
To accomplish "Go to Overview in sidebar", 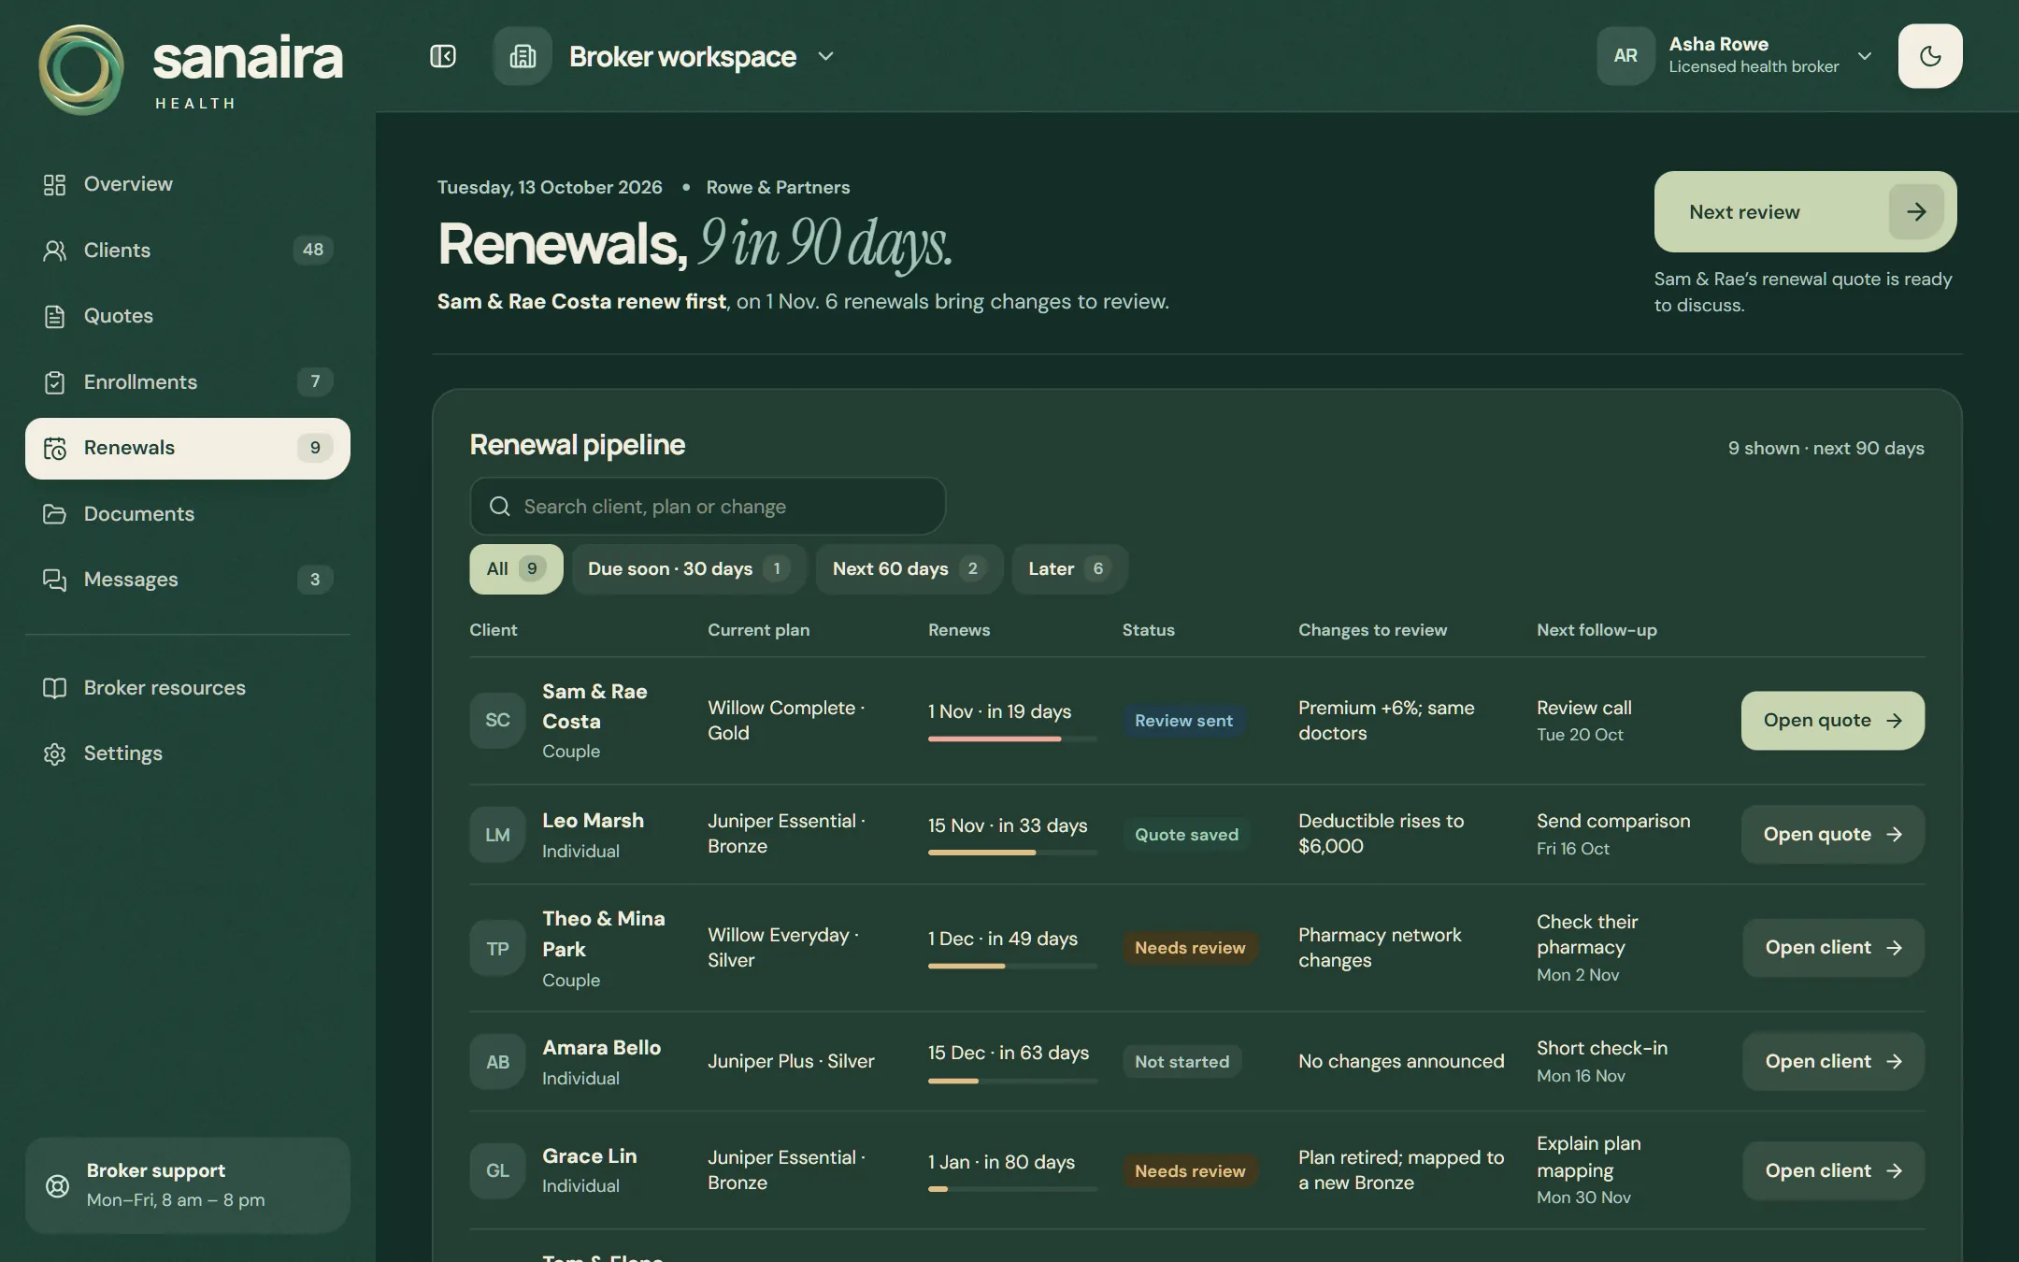I will click(x=188, y=184).
